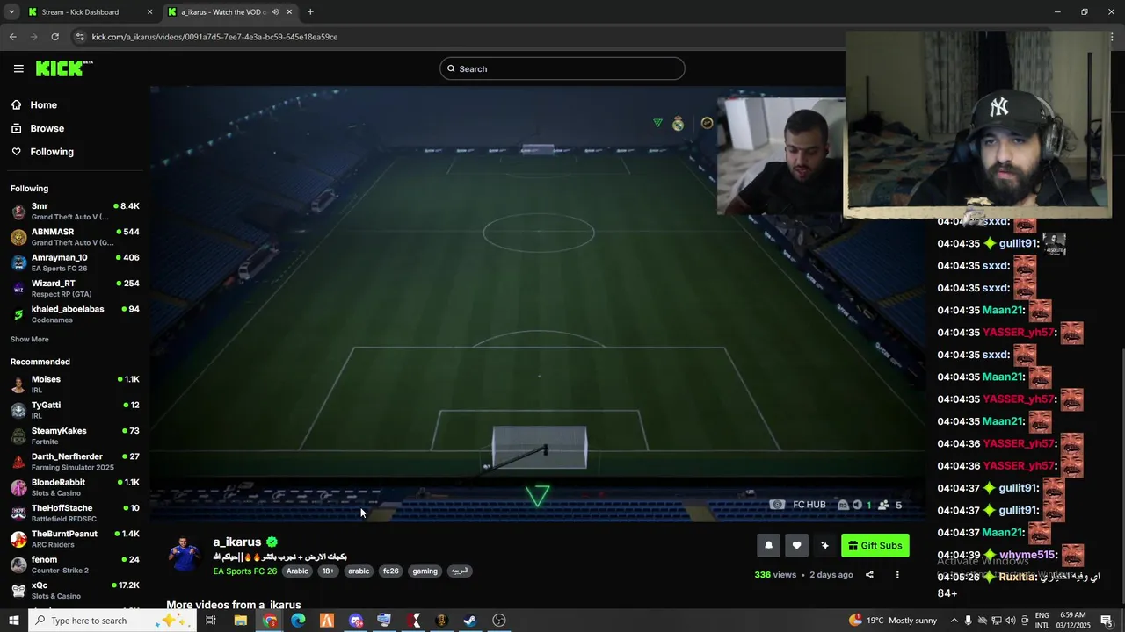The height and width of the screenshot is (632, 1125).
Task: Go back in browser history
Action: coord(12,37)
